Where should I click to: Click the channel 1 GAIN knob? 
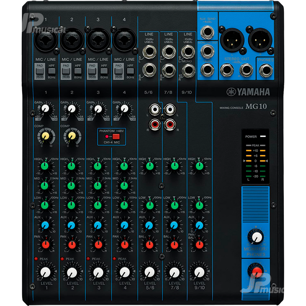[x=46, y=108]
